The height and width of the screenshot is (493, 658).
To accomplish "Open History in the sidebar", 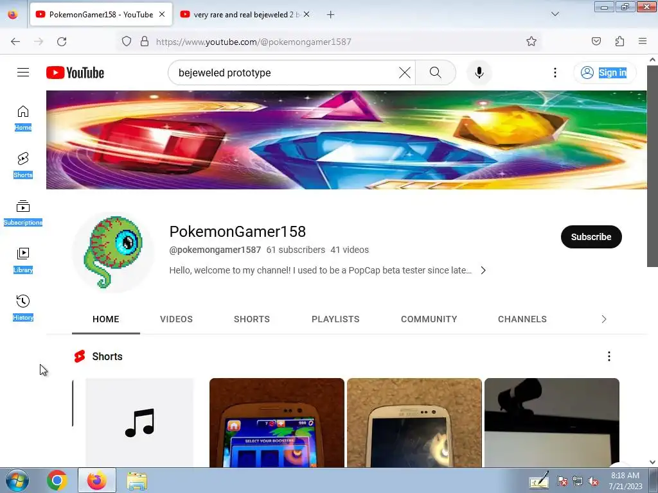I will coord(23,307).
